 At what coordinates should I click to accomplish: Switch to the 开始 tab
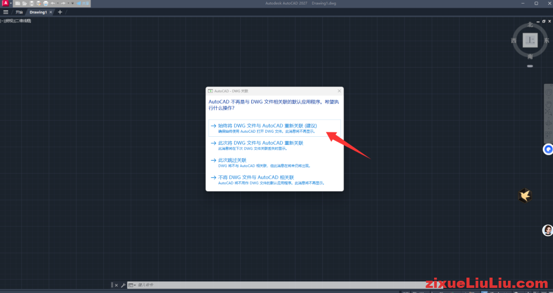pos(19,12)
